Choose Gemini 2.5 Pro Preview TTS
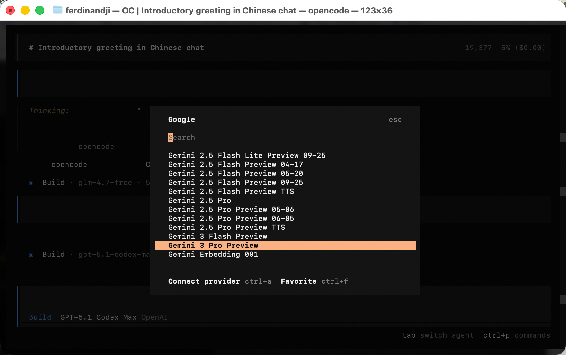This screenshot has height=355, width=566. click(226, 227)
